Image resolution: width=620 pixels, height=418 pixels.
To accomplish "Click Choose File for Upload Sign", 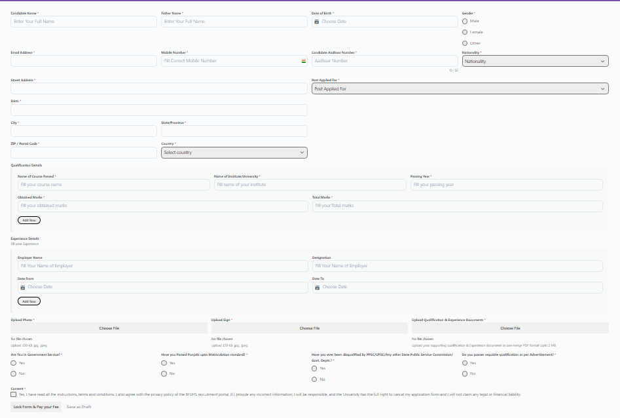I will tap(310, 328).
